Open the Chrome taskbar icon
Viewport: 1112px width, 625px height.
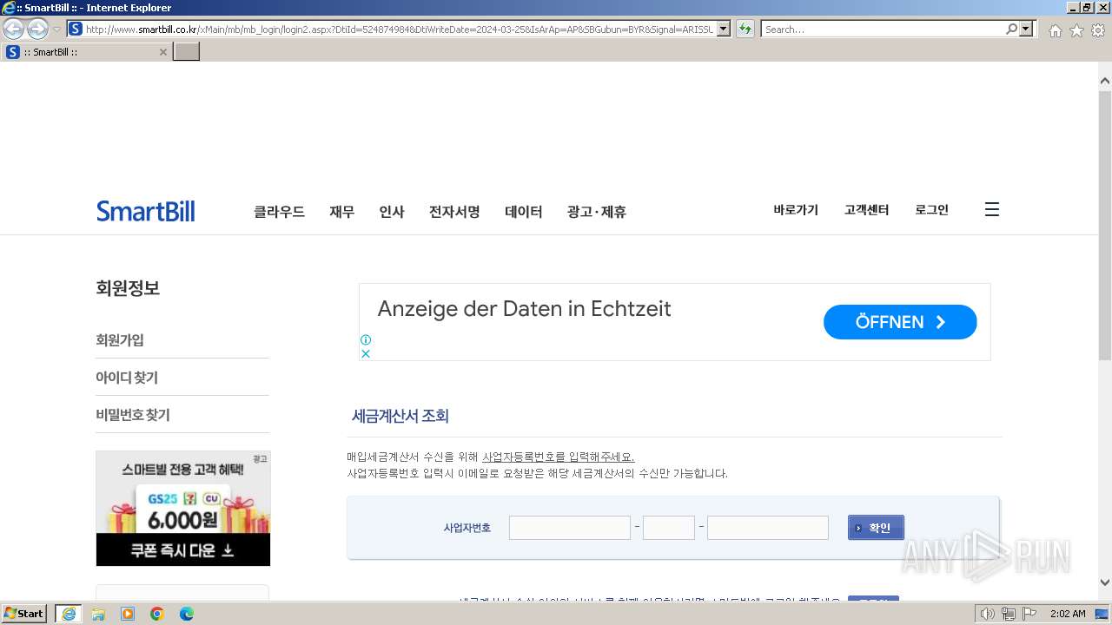[157, 614]
